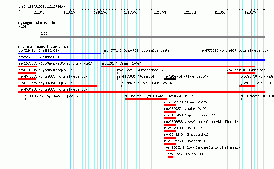Click nsv4577893 gnomADStructuralVariants label

point(234,50)
